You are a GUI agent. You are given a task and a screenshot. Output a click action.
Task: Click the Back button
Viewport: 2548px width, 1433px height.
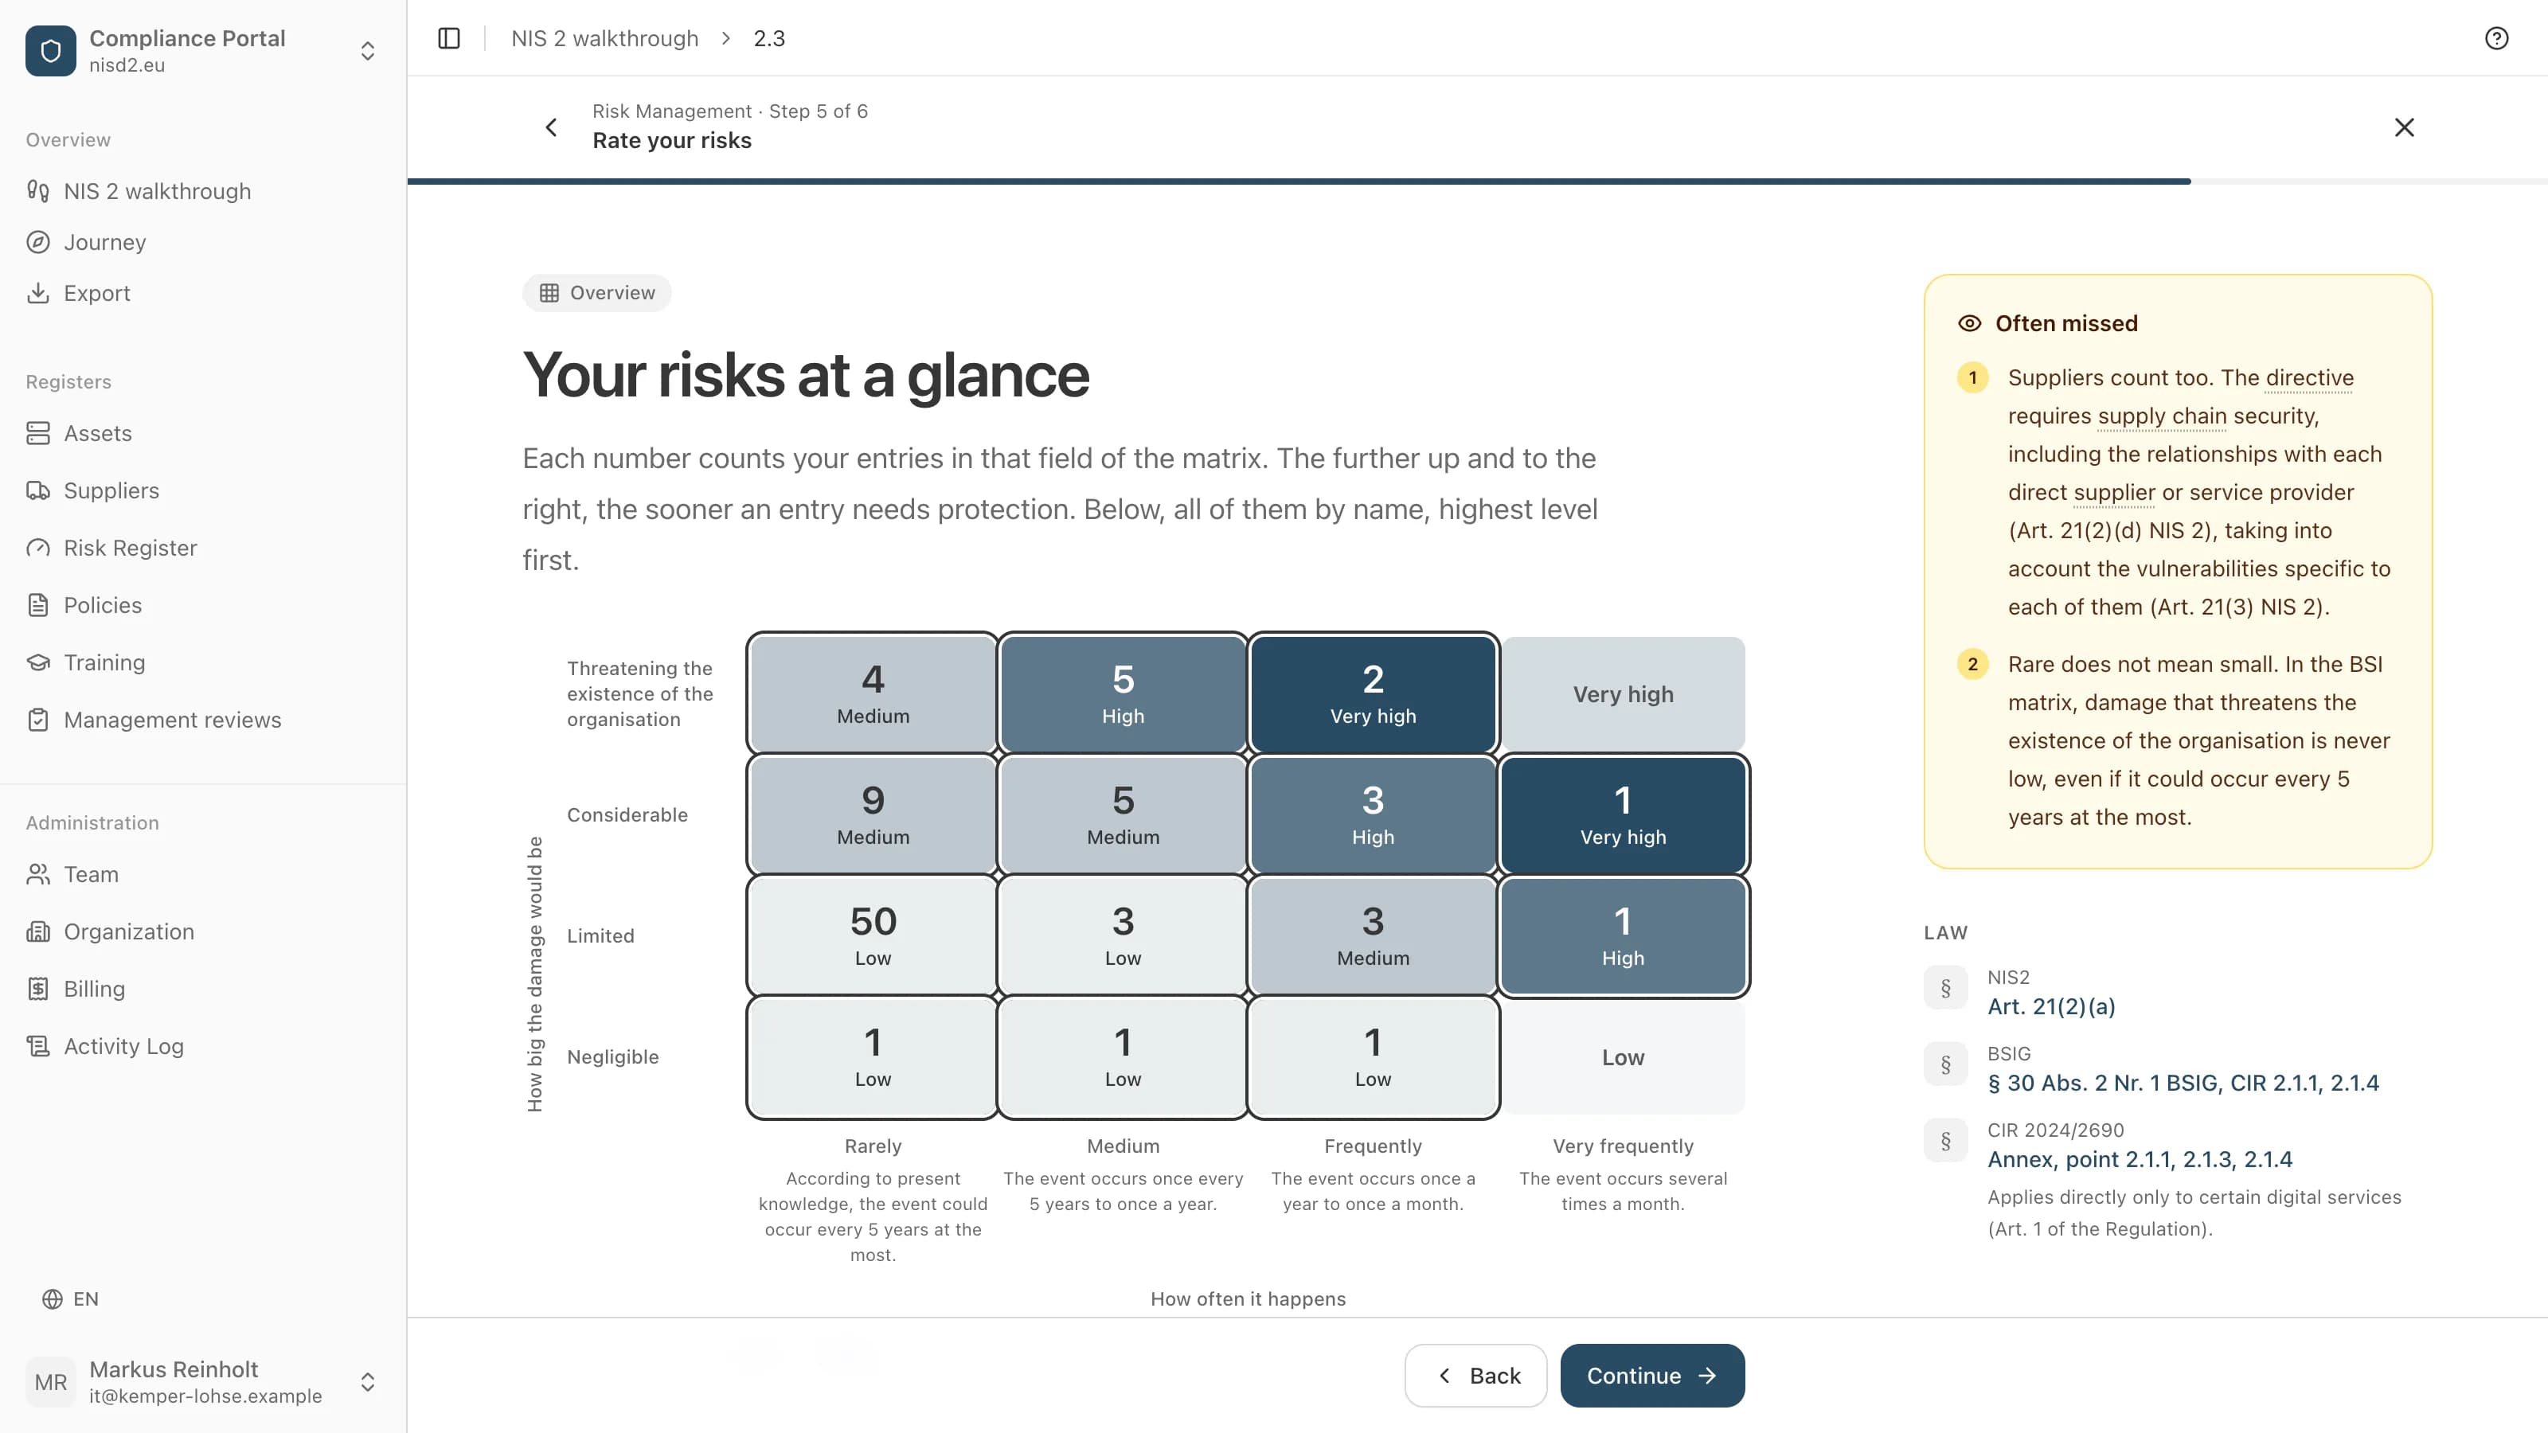[1475, 1376]
